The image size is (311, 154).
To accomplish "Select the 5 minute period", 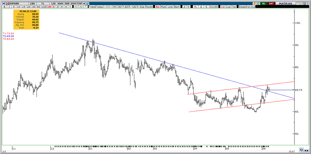I will coord(14,7).
